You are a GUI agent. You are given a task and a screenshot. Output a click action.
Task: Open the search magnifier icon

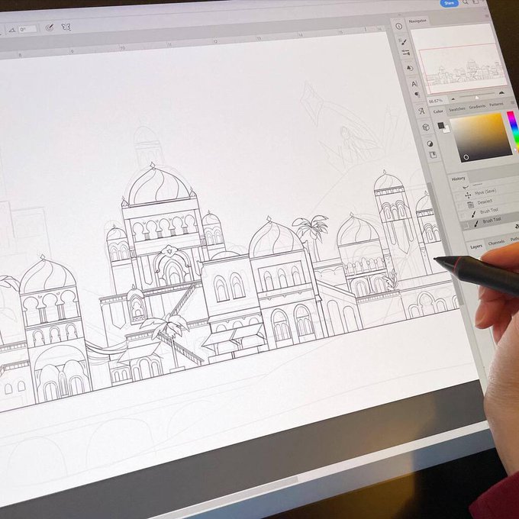[465, 2]
